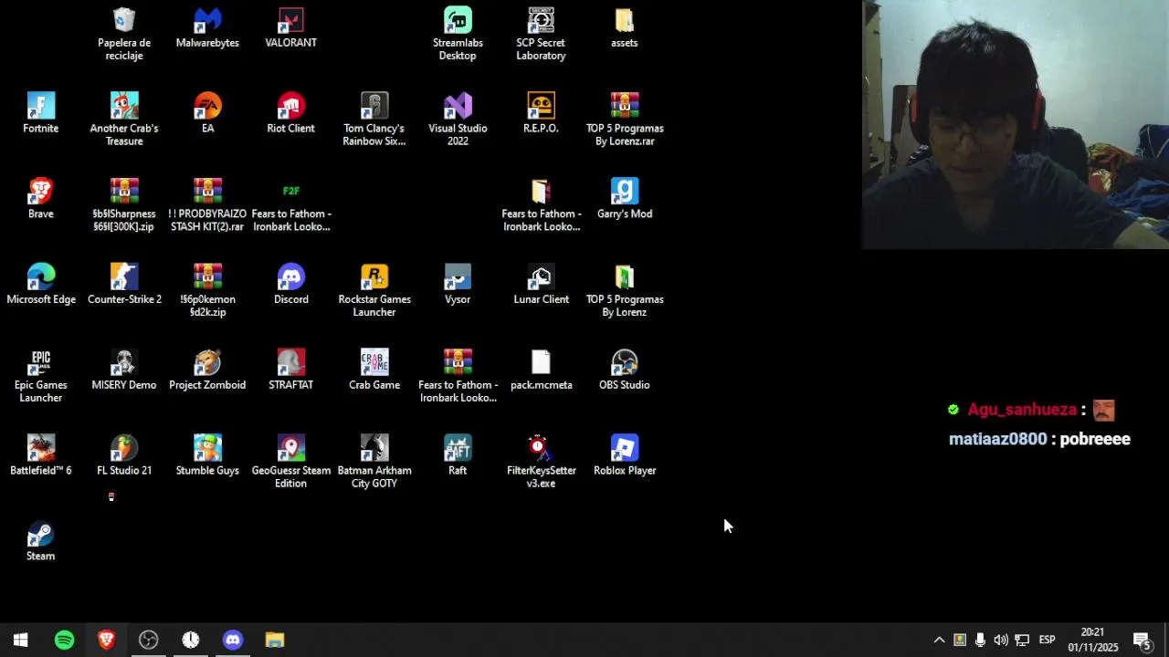Select the R.E.P.O. game icon
The width and height of the screenshot is (1169, 657).
[541, 113]
